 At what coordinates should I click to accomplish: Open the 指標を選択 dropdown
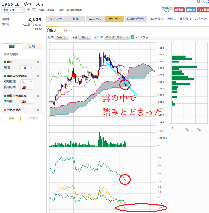coord(22,54)
